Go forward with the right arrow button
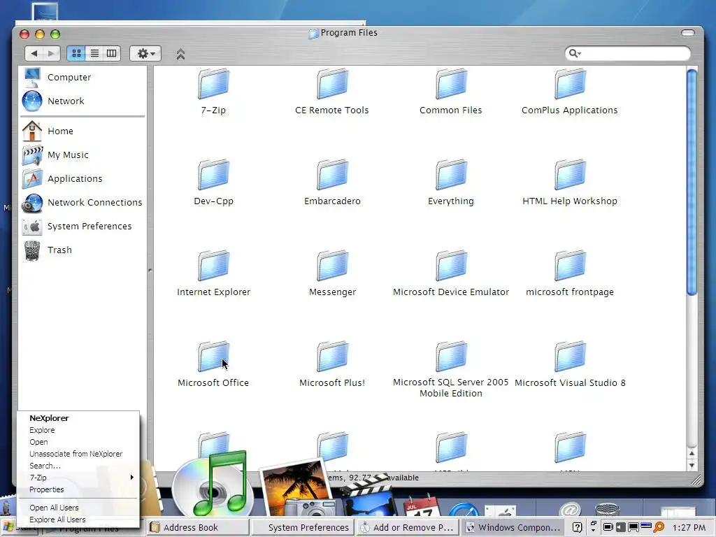 coord(51,53)
